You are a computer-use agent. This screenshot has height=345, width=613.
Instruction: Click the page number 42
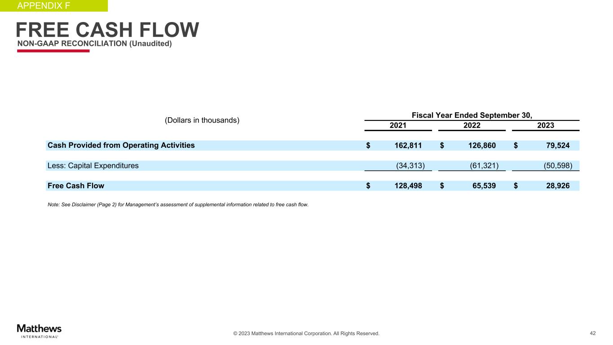pos(592,333)
